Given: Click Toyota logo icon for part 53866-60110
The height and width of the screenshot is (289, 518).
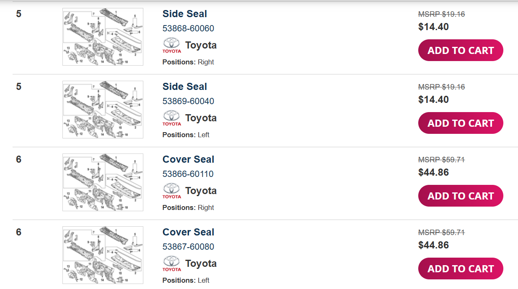Looking at the screenshot, I should point(172,191).
